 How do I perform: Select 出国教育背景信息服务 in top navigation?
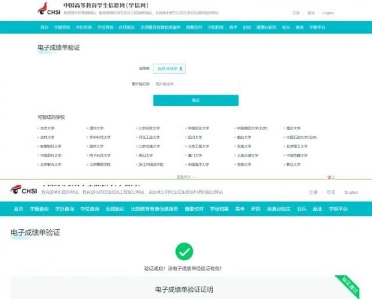pyautogui.click(x=160, y=27)
